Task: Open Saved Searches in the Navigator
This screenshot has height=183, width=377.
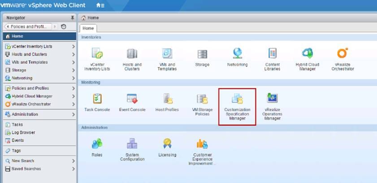Action: [39, 169]
